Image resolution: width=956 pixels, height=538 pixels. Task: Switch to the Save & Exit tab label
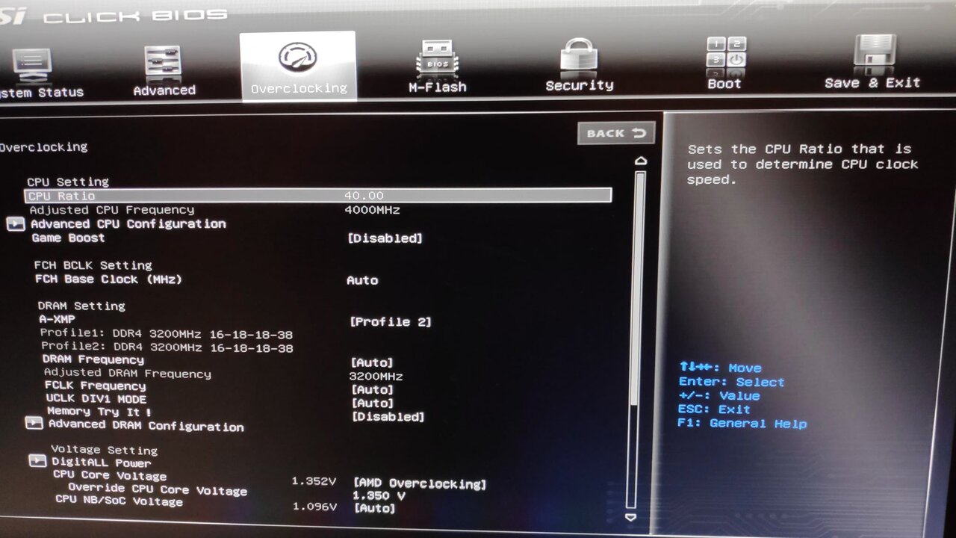872,83
